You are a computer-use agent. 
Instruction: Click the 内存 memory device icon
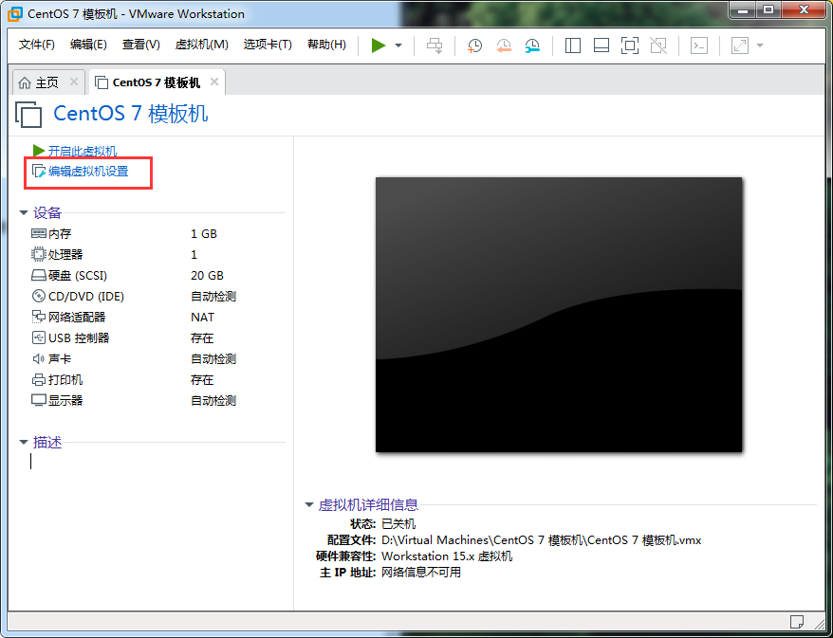[39, 233]
